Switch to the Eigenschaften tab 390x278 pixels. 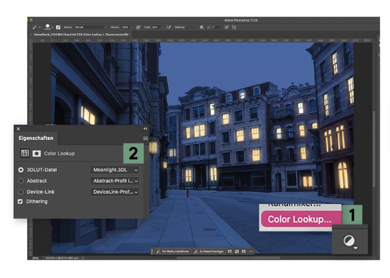[36, 138]
